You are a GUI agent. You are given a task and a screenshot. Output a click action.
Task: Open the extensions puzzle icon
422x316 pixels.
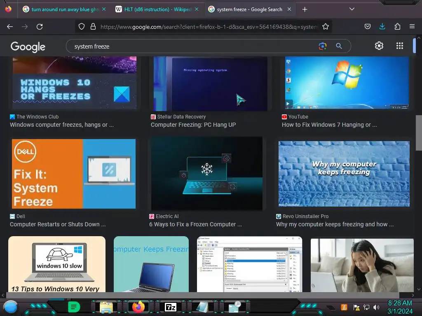click(x=397, y=26)
